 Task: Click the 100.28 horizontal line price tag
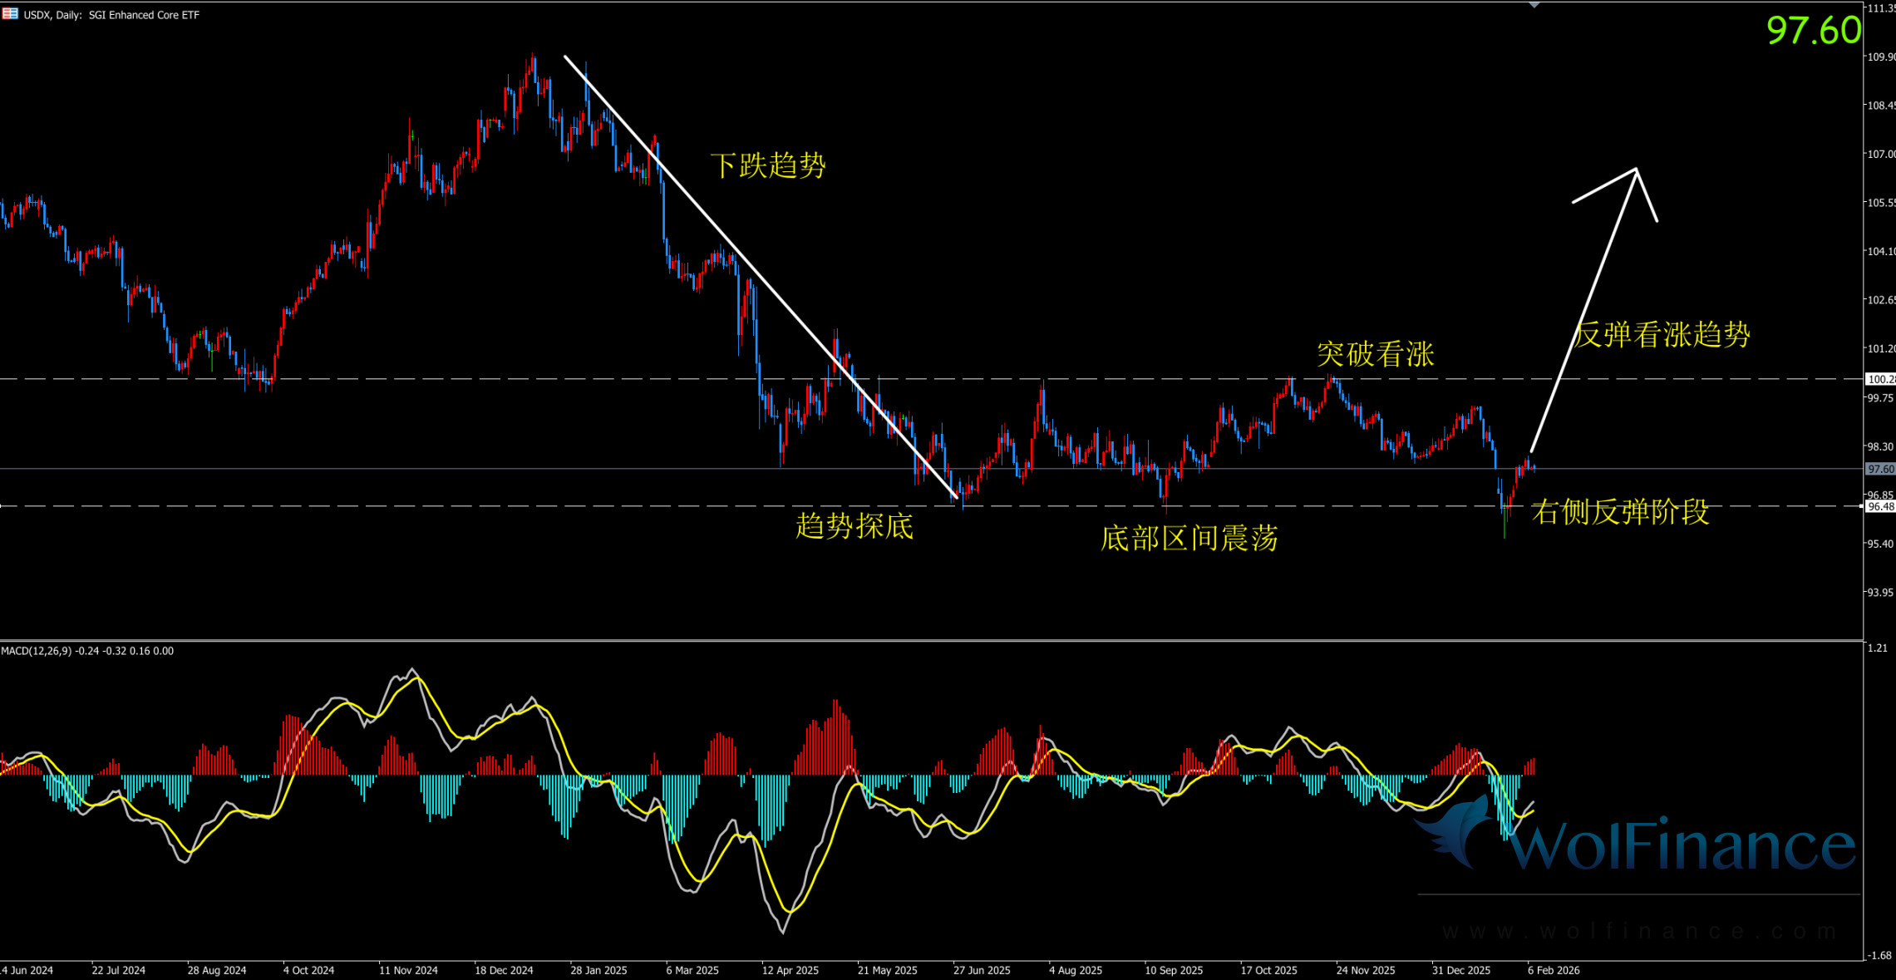click(1880, 379)
